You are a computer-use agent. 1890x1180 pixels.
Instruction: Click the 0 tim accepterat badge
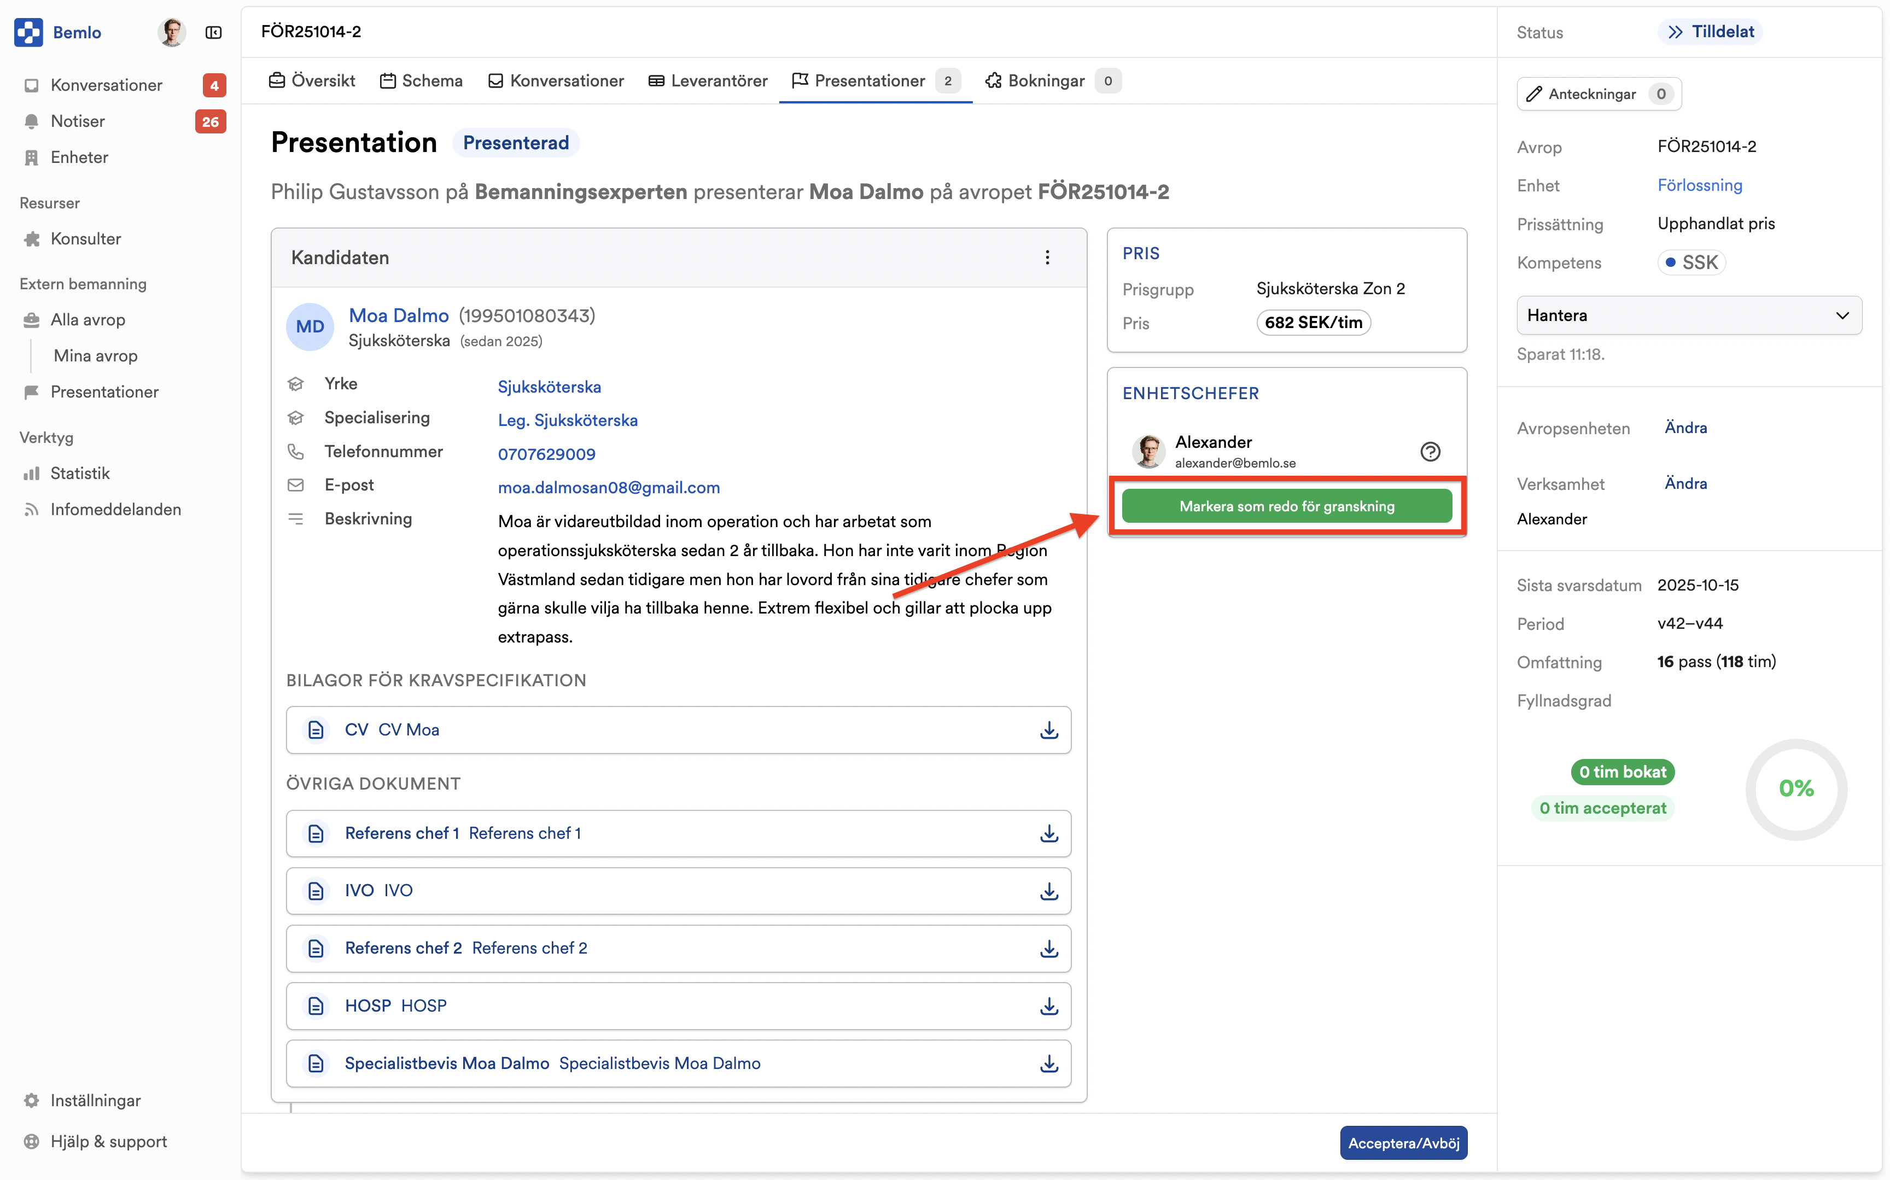(1603, 808)
